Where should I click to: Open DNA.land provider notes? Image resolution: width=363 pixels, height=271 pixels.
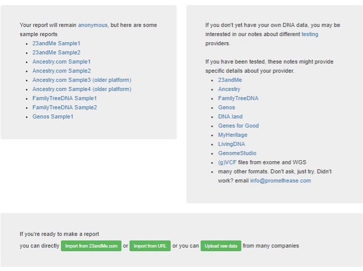[230, 116]
